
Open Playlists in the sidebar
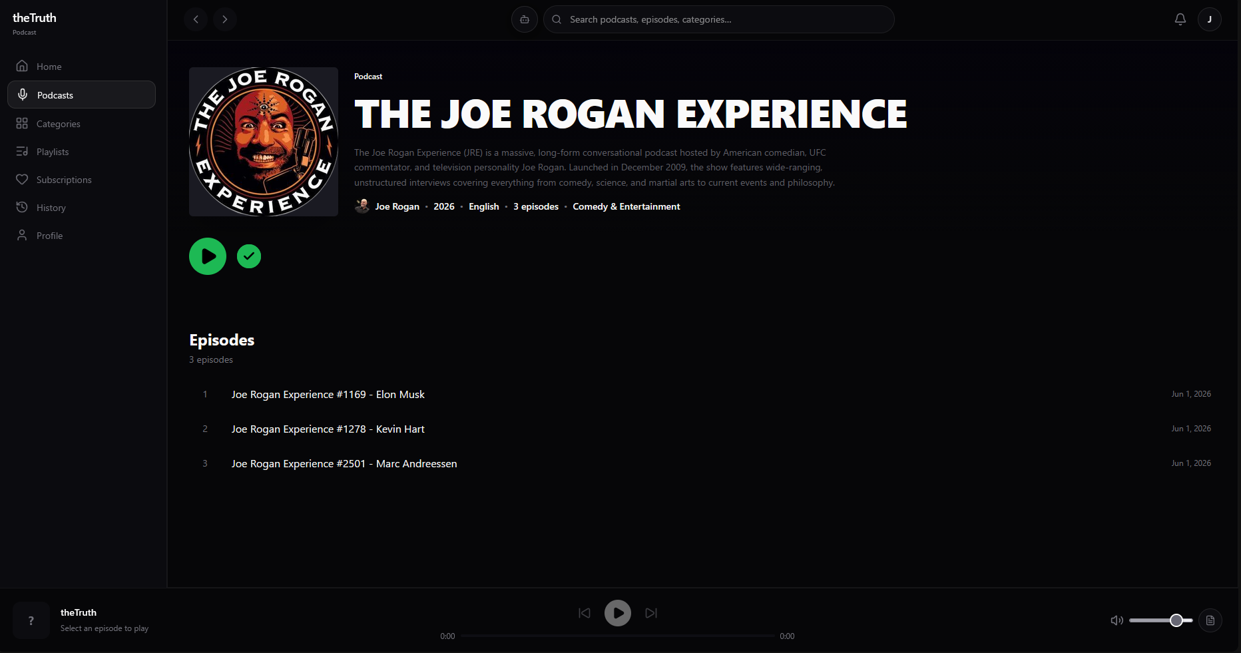(81, 152)
